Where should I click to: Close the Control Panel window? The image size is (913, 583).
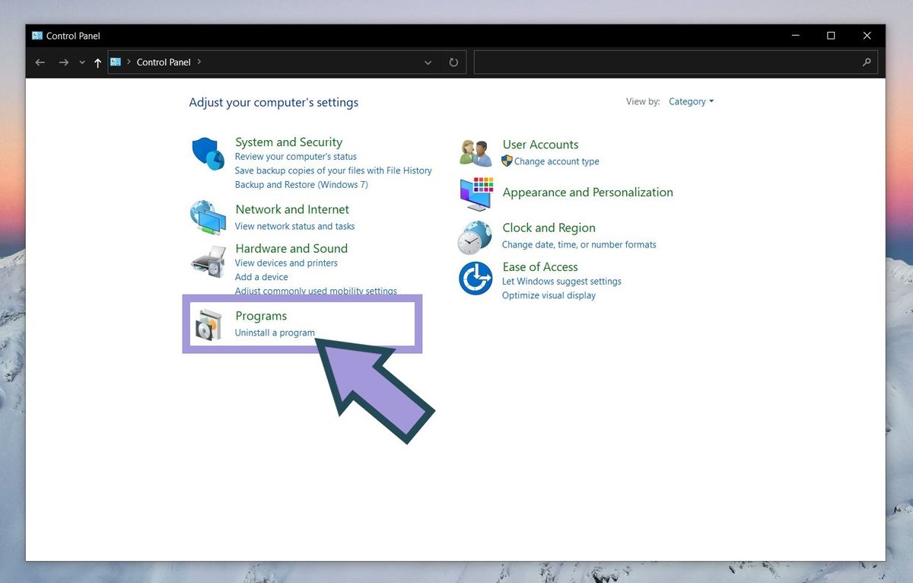coord(867,36)
